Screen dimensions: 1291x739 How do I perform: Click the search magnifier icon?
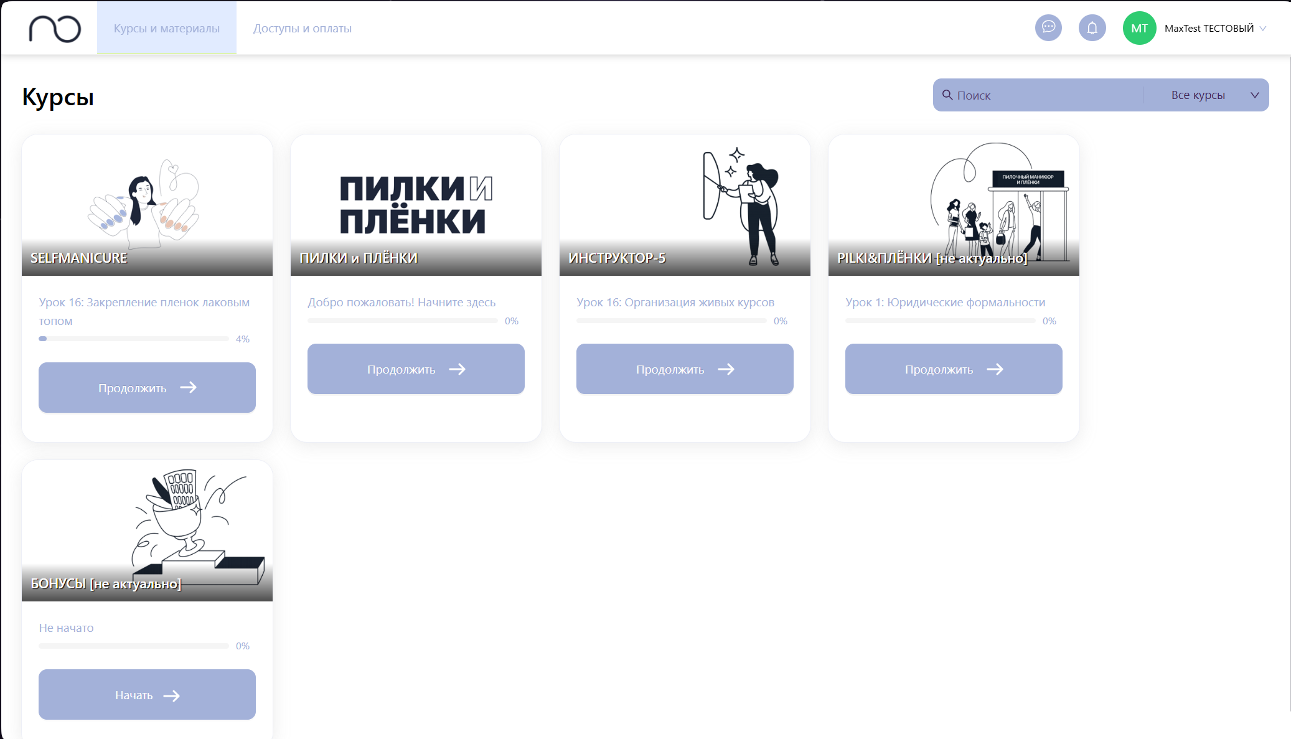tap(947, 95)
